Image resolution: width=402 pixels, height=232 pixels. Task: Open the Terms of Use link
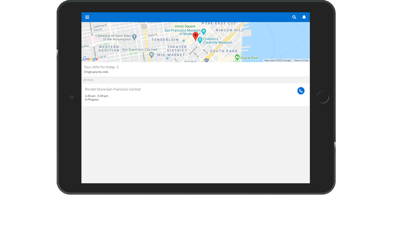coord(301,61)
